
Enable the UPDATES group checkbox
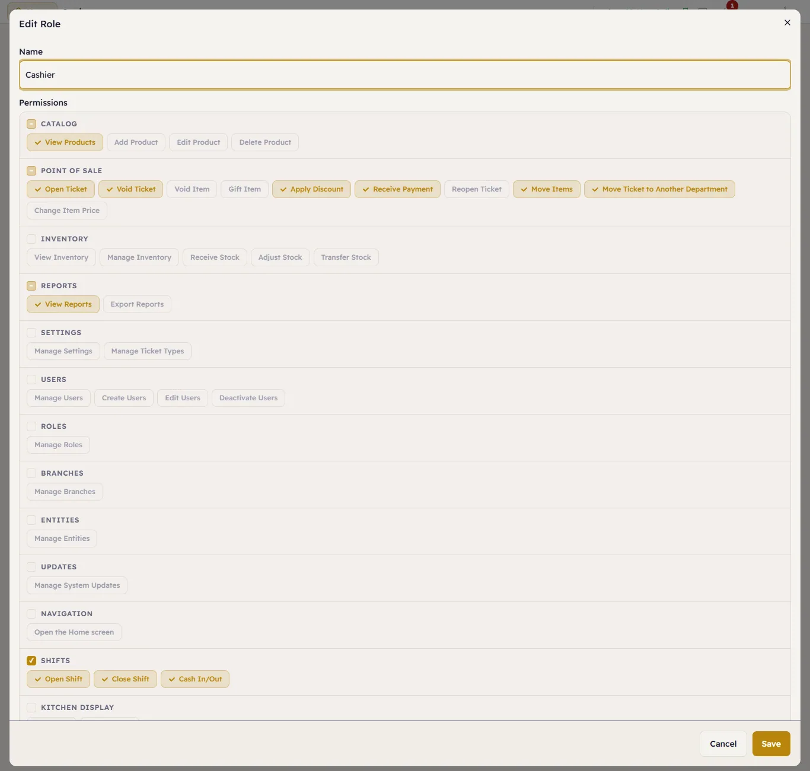click(31, 567)
